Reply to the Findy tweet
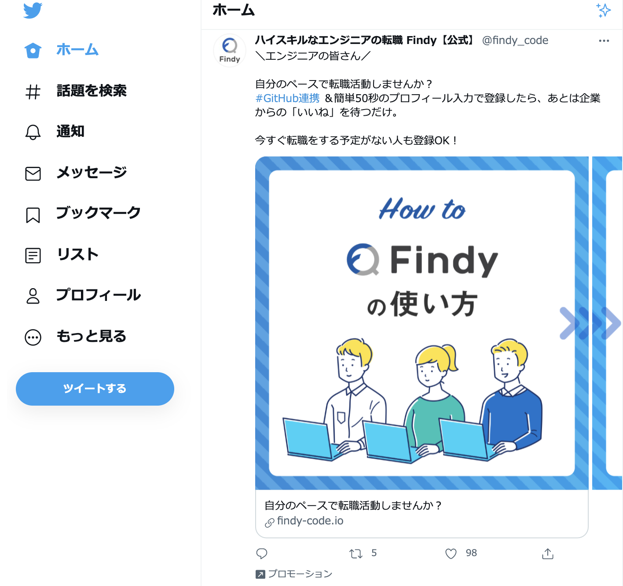623x586 pixels. point(262,553)
